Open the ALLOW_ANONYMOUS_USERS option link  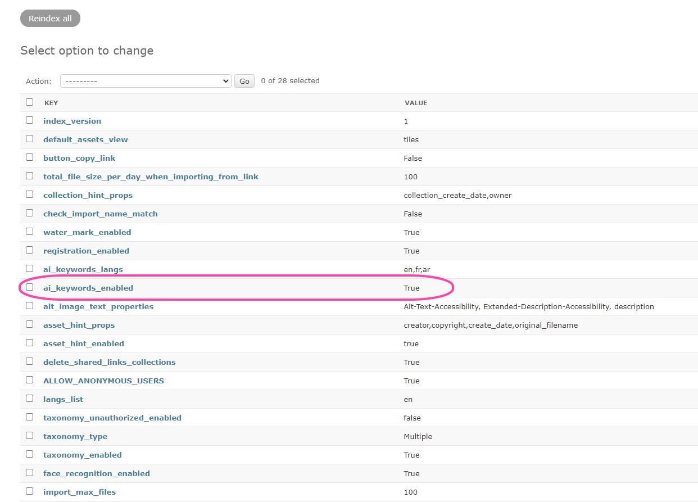tap(103, 381)
